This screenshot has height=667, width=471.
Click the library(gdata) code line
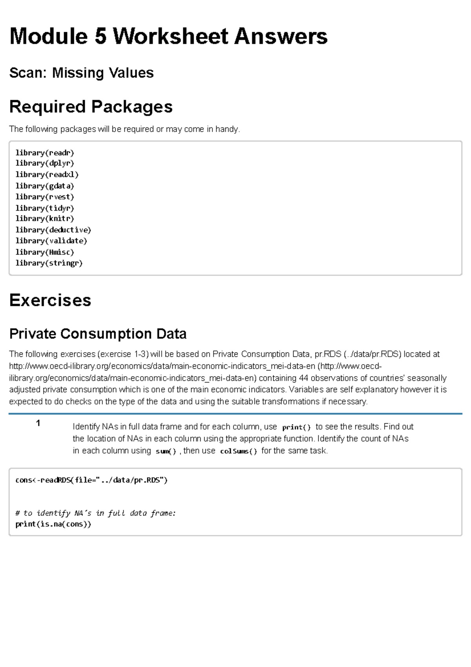[45, 186]
